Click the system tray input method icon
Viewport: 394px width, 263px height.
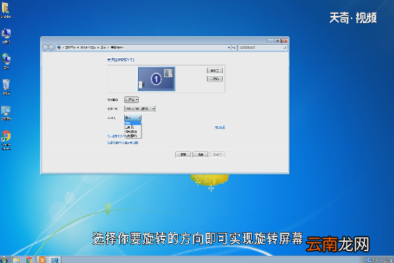[x=369, y=260]
